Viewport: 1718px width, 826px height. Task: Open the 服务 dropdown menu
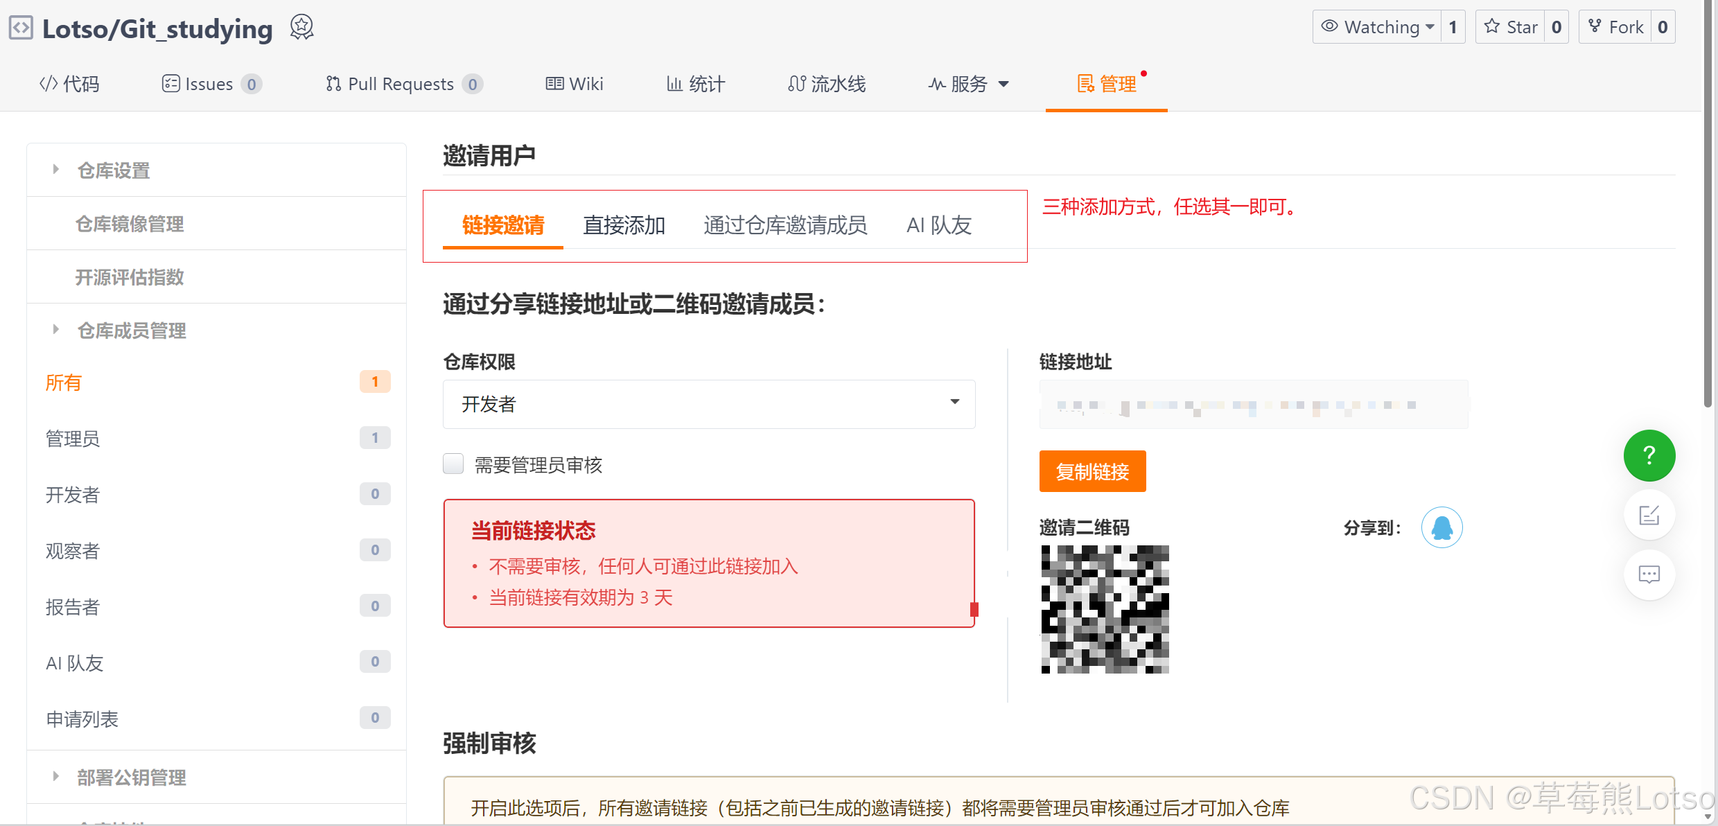tap(968, 84)
